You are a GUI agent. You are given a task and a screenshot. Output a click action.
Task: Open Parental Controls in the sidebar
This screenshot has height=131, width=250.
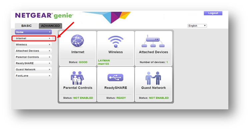tap(33, 57)
